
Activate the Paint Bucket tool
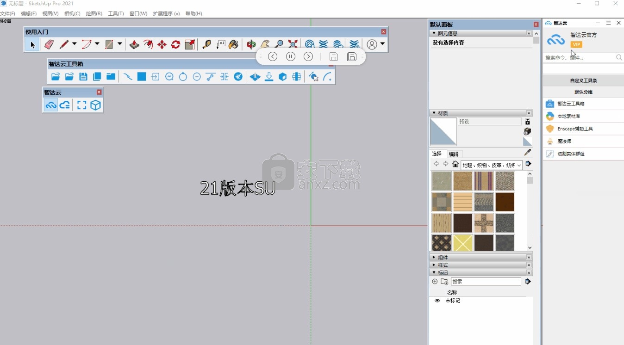click(x=234, y=44)
